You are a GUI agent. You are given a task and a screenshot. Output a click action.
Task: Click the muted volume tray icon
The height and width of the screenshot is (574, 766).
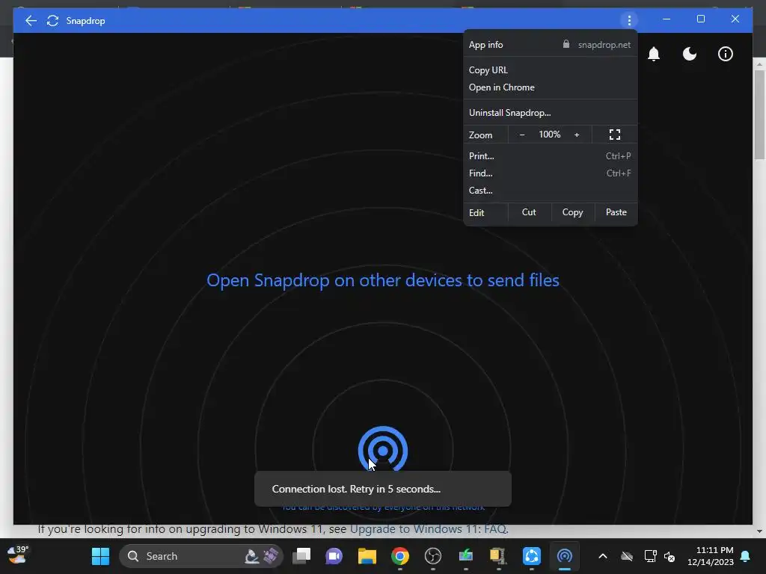670,556
